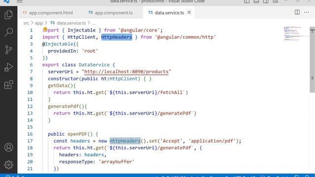315x177 pixels.
Task: Click the generatePdf method name on line 12
Action: (63, 106)
